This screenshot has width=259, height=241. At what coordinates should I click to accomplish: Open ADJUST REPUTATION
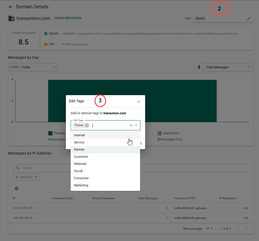67,18
